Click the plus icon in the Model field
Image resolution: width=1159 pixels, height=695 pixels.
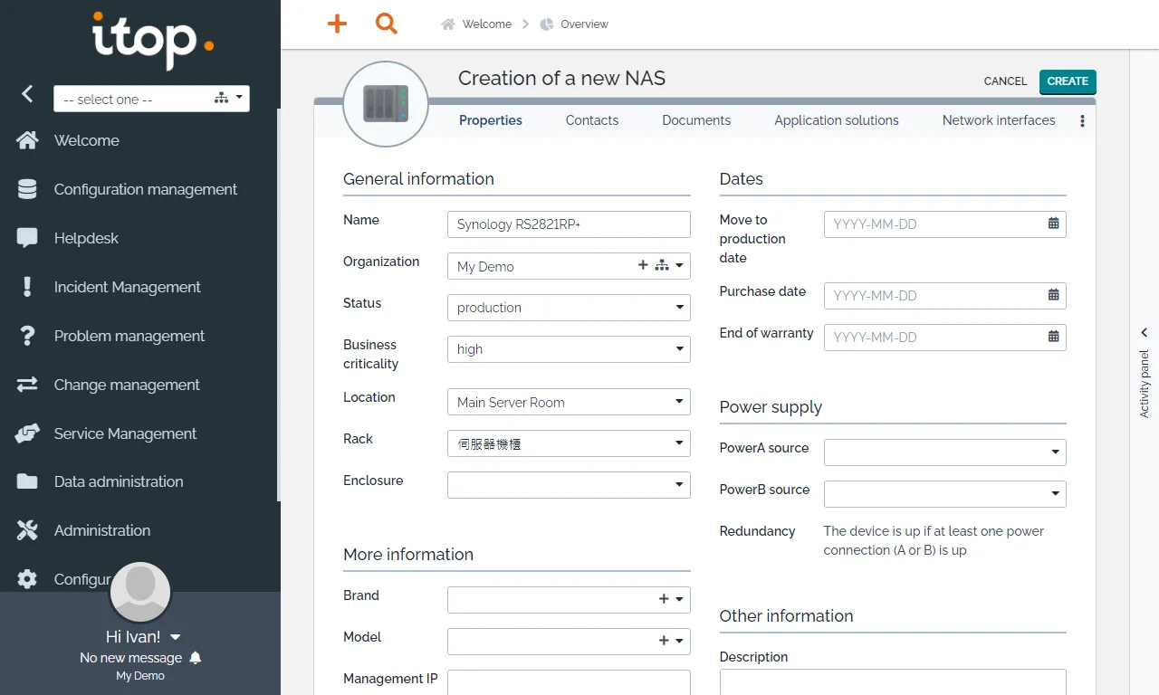pos(664,641)
